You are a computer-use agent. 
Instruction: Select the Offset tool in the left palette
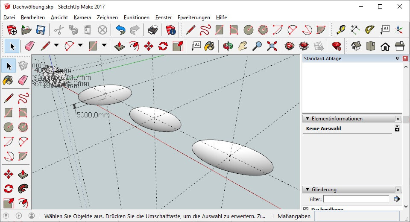pos(23,203)
